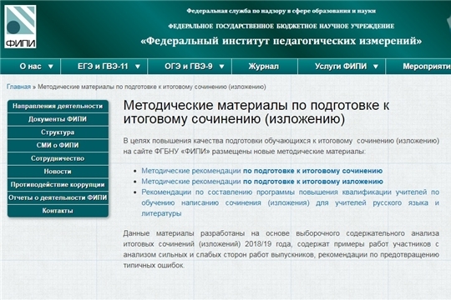Open the «Мероприятия» menu item

coord(427,67)
